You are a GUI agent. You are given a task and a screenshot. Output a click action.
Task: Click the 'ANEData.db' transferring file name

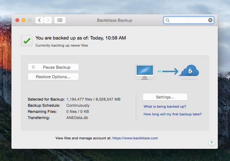pyautogui.click(x=77, y=118)
